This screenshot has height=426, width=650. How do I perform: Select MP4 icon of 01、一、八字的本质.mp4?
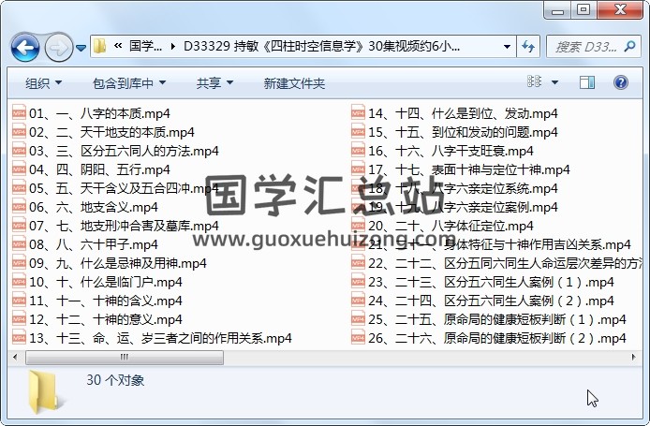19,112
